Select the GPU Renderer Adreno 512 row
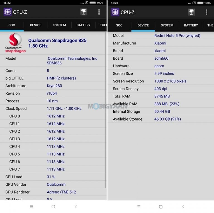The image size is (214, 213). pyautogui.click(x=53, y=192)
